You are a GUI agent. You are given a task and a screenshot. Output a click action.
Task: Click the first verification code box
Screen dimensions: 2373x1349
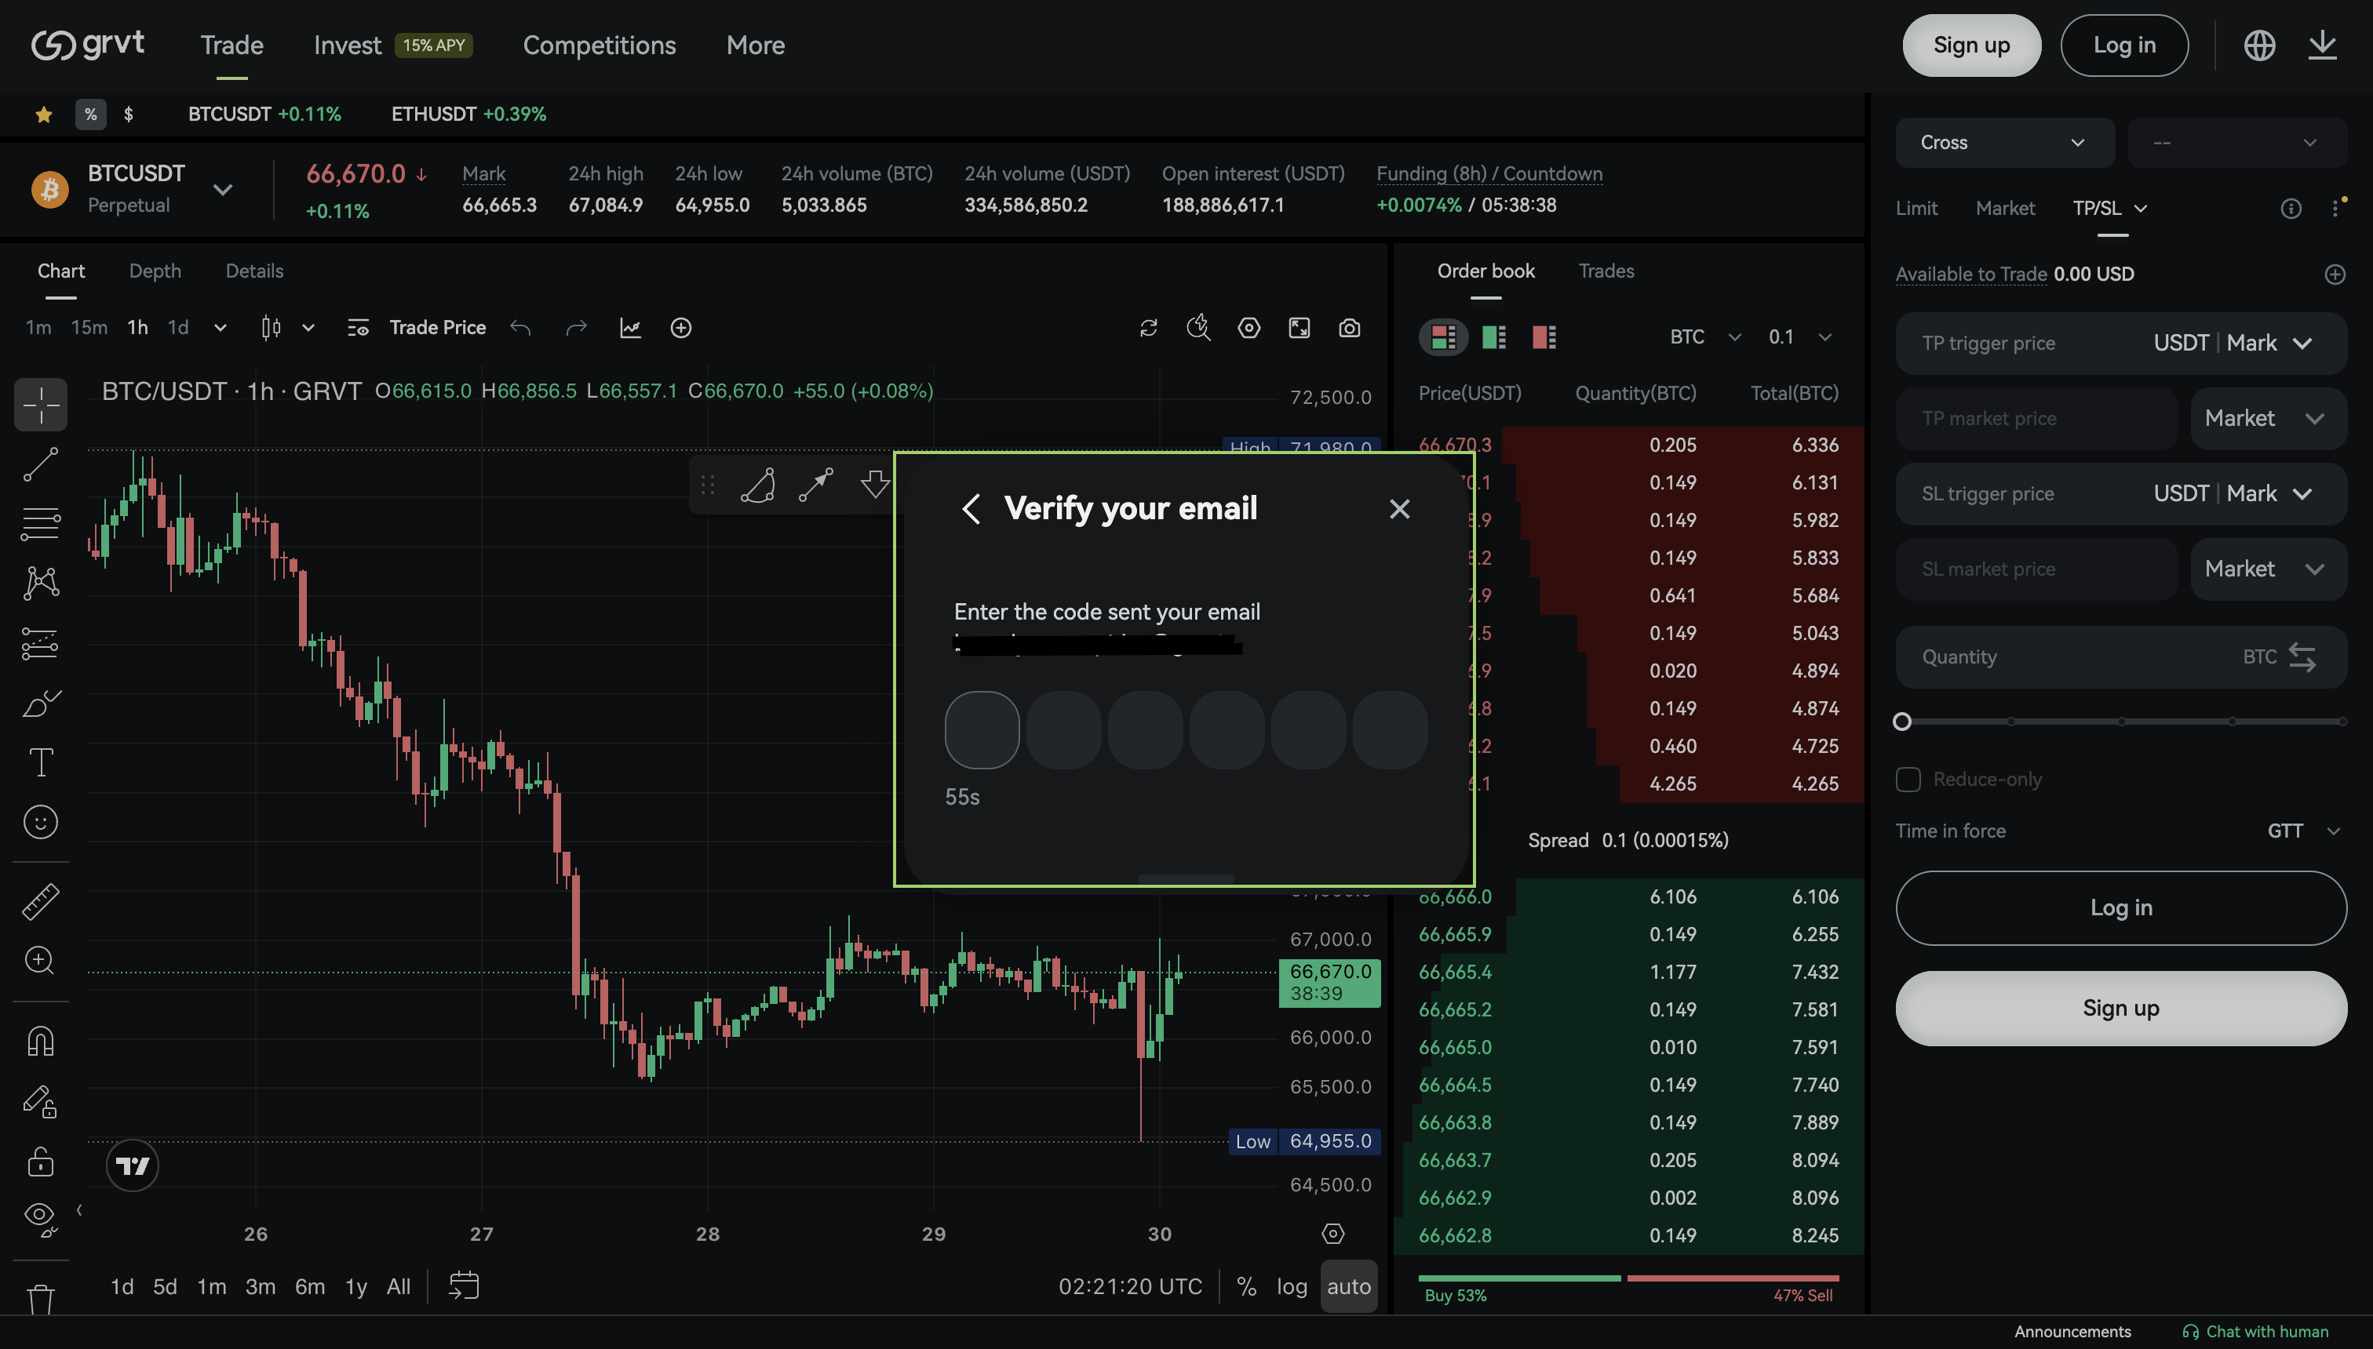click(x=982, y=730)
